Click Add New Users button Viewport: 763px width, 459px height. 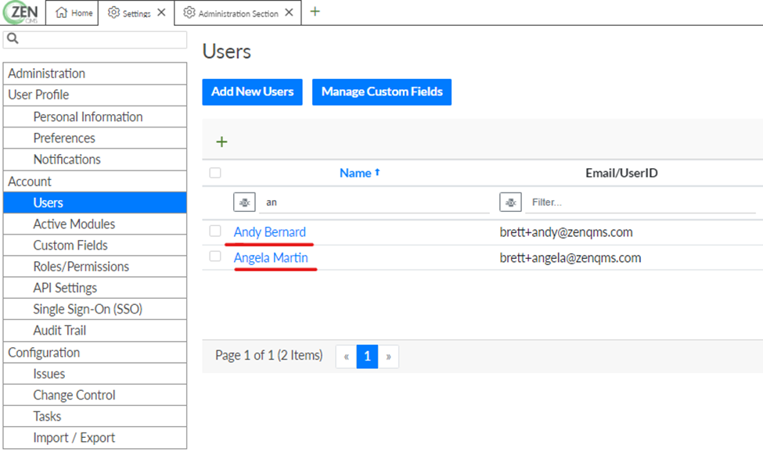coord(252,92)
